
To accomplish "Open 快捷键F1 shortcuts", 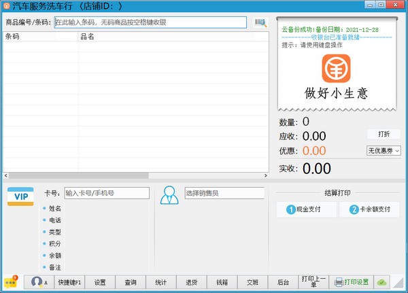I will (x=69, y=282).
